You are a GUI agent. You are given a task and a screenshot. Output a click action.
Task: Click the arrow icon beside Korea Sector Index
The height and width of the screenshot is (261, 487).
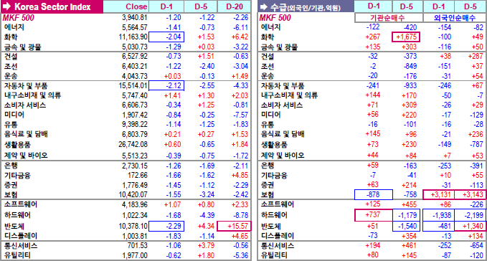[7, 6]
